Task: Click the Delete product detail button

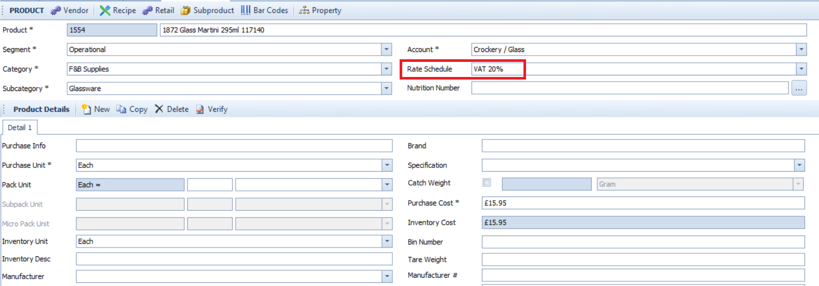Action: coord(172,109)
